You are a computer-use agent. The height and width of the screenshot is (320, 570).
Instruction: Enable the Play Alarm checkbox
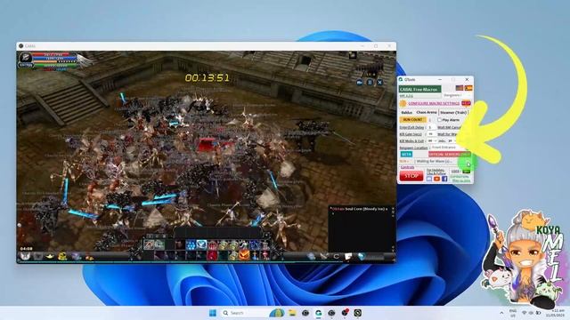439,120
